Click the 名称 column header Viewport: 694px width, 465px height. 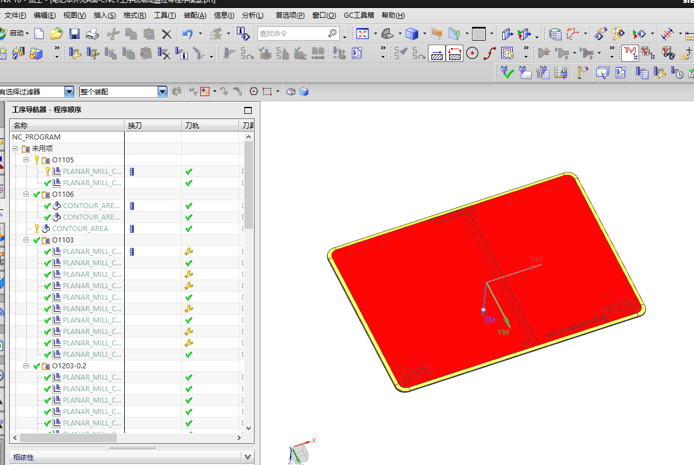(67, 125)
